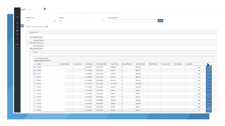Uncheck the first checked invoice row
The width and height of the screenshot is (225, 126).
click(34, 67)
